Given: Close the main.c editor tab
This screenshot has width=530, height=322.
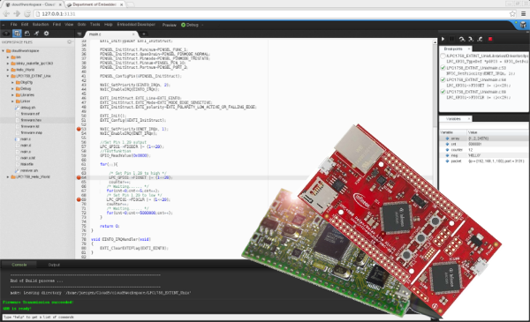Looking at the screenshot, I should click(x=133, y=34).
